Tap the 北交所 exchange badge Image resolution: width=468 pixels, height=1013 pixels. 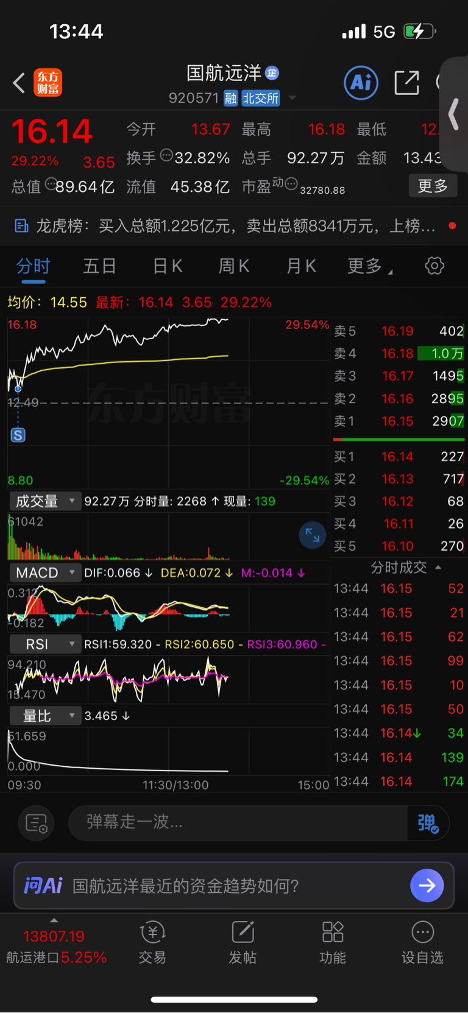pos(261,98)
